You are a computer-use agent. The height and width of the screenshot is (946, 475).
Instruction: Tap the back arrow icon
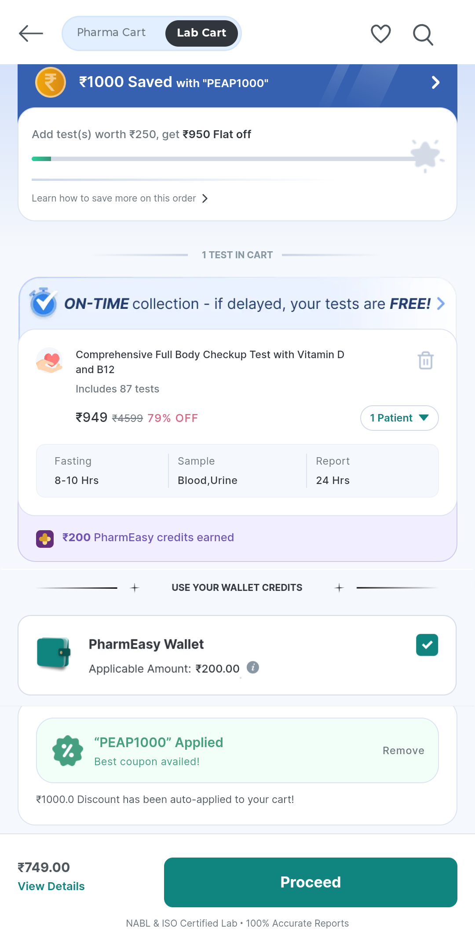pyautogui.click(x=31, y=33)
